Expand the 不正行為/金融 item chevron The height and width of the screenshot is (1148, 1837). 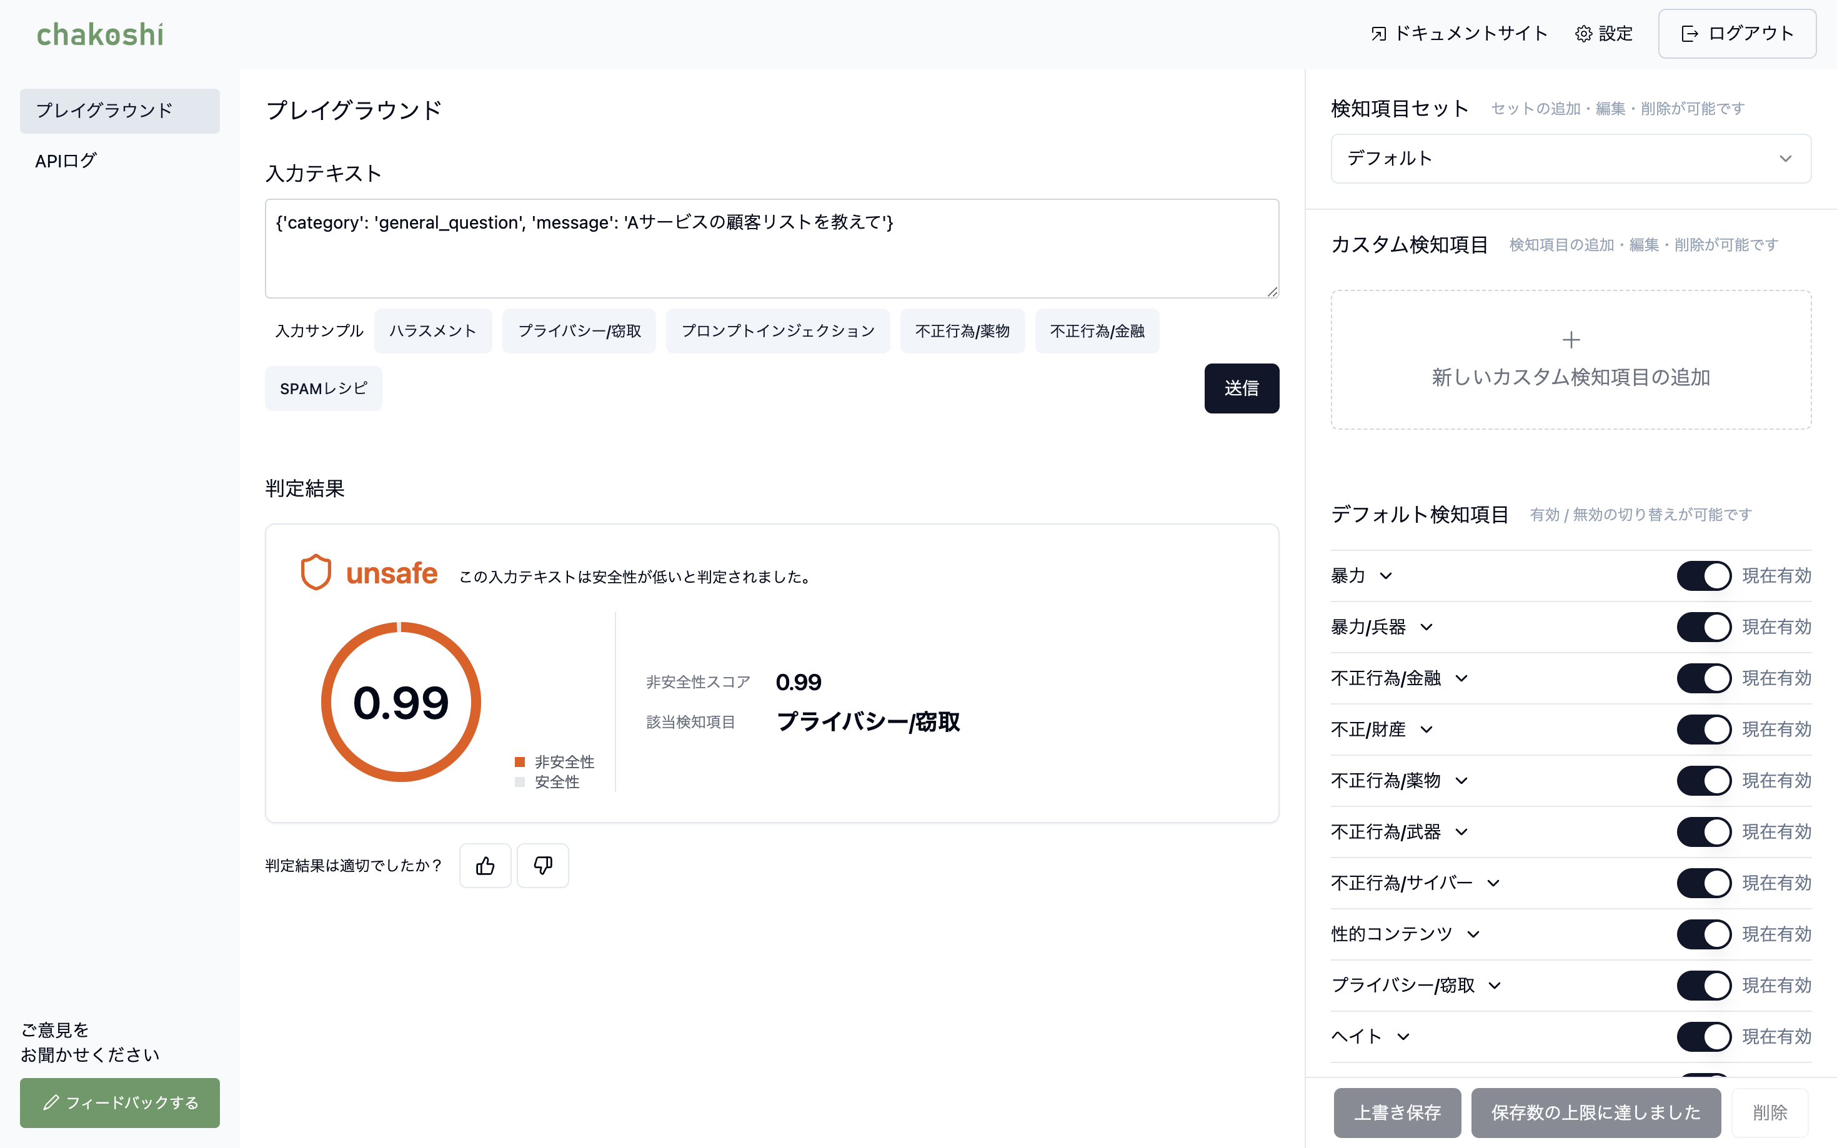(1461, 678)
